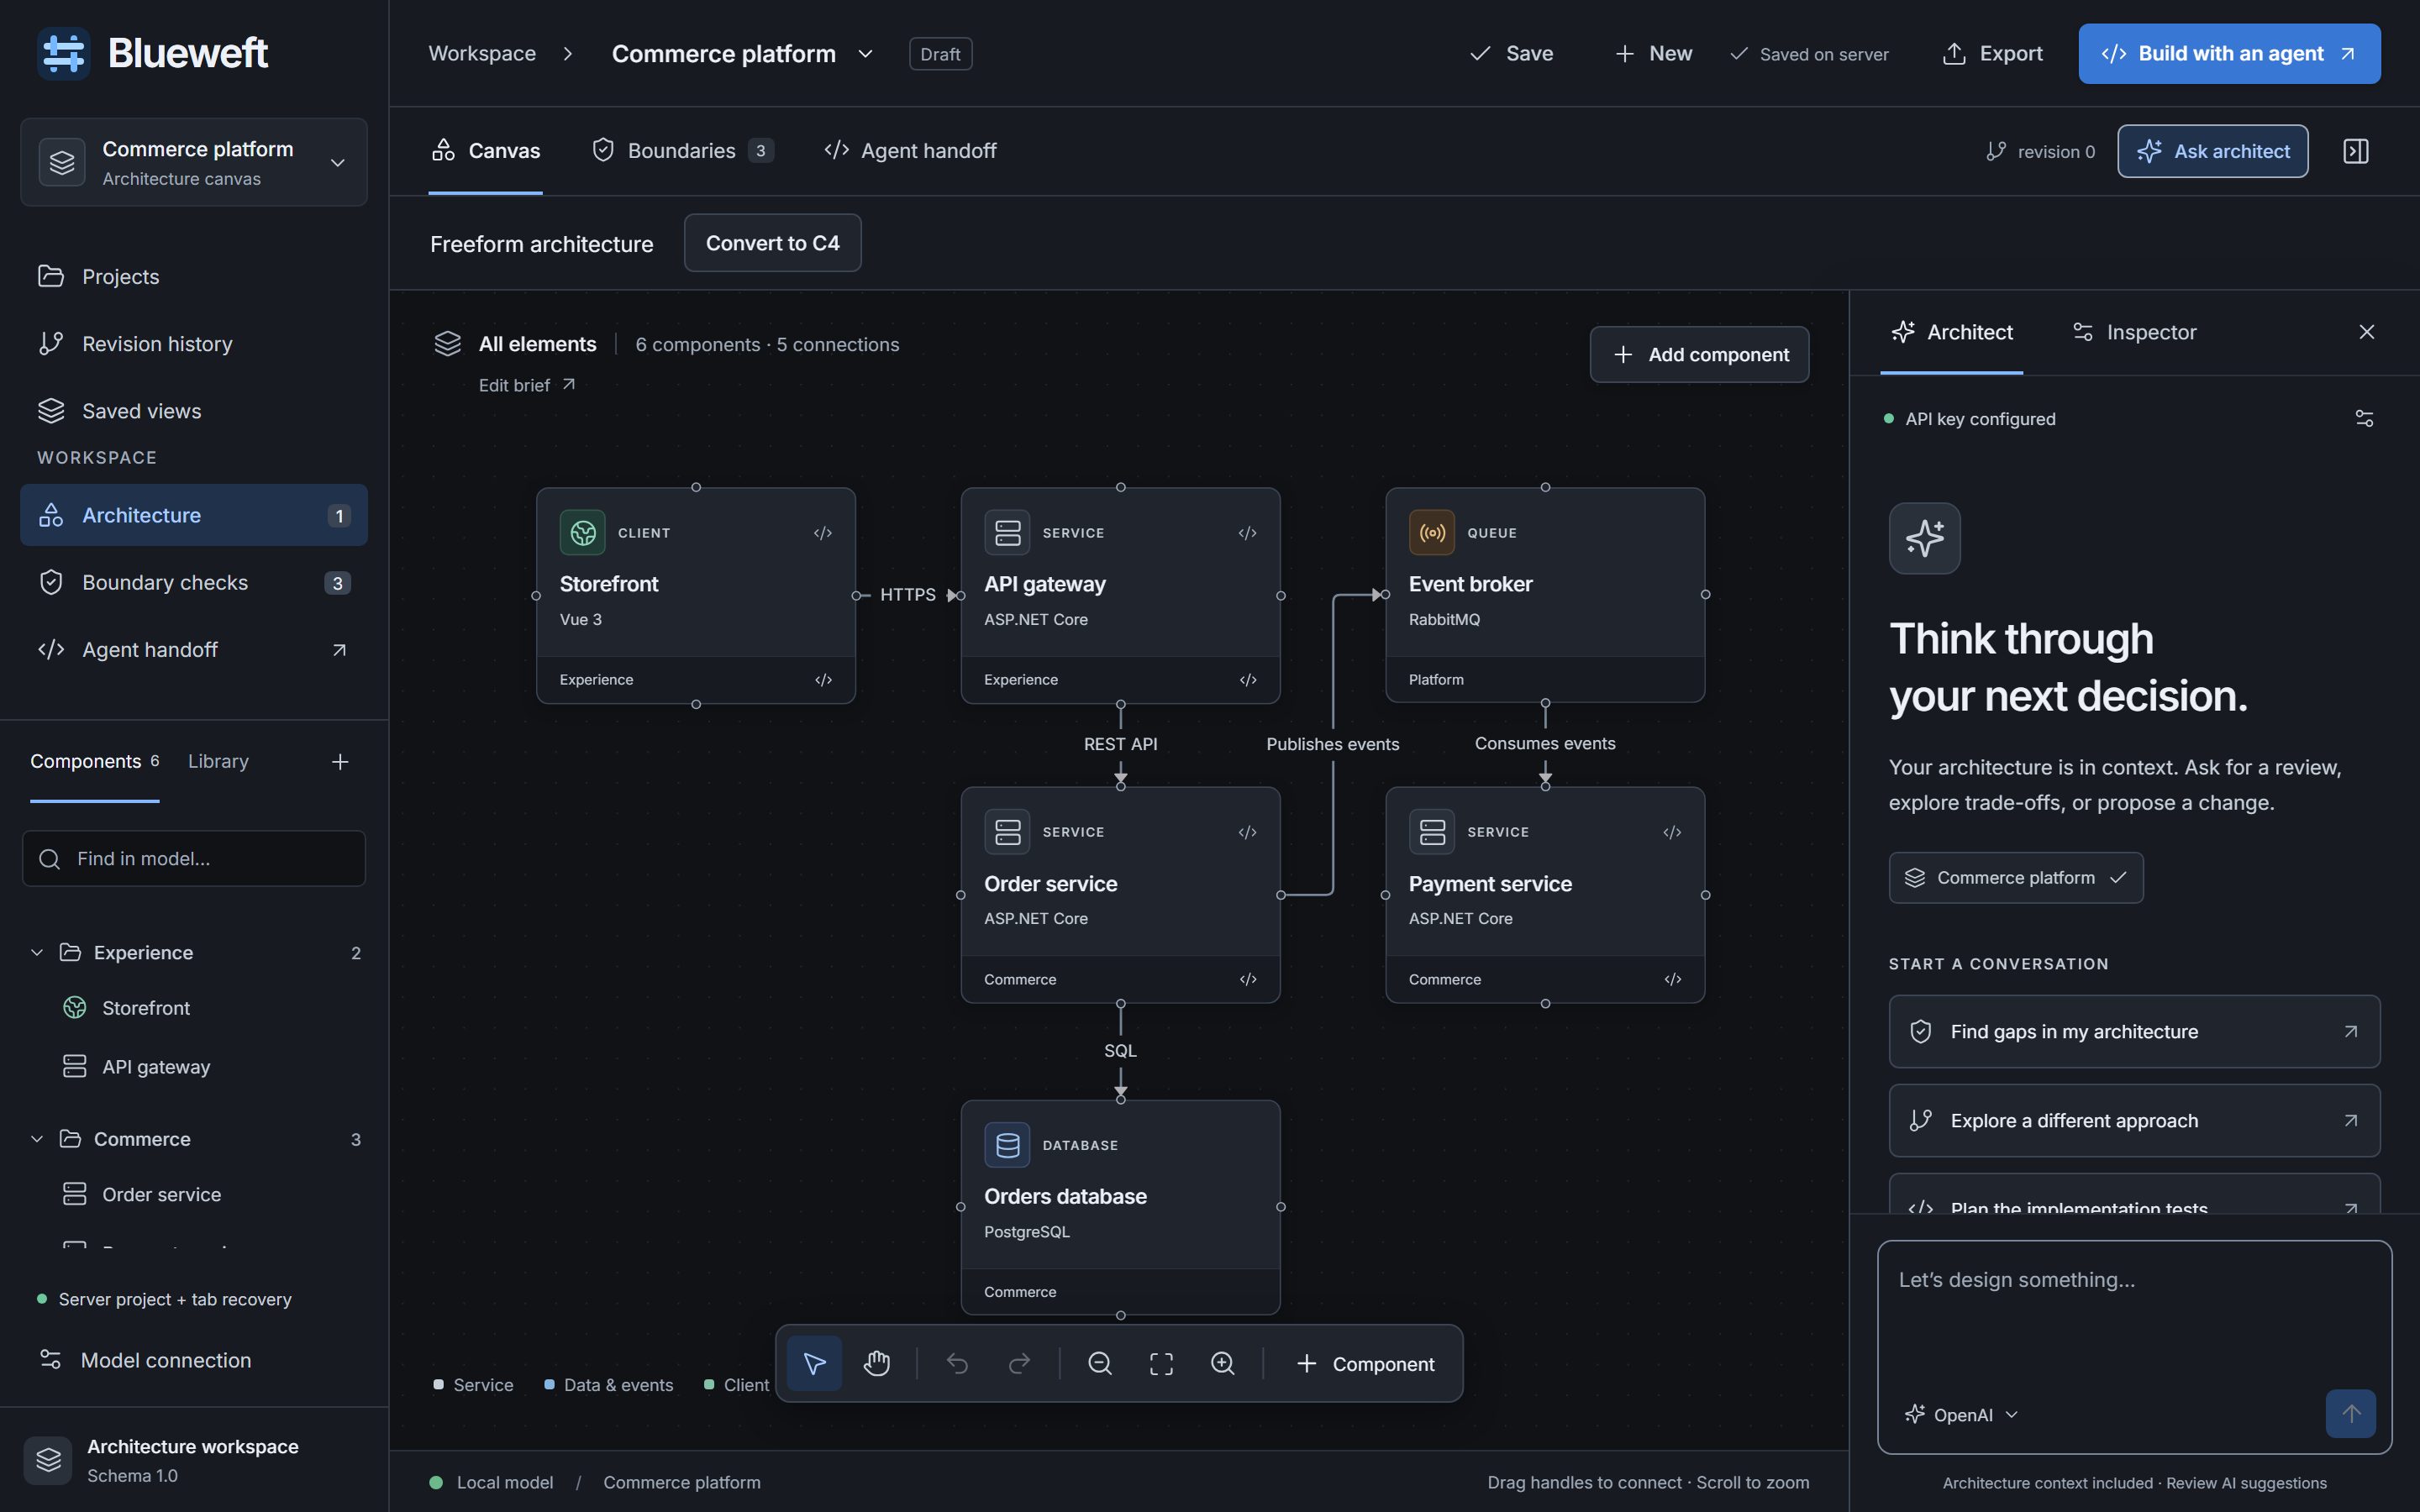Screen dimensions: 2420x1512
Task: Open Commerce platform context selector in Architect
Action: [x=2015, y=877]
